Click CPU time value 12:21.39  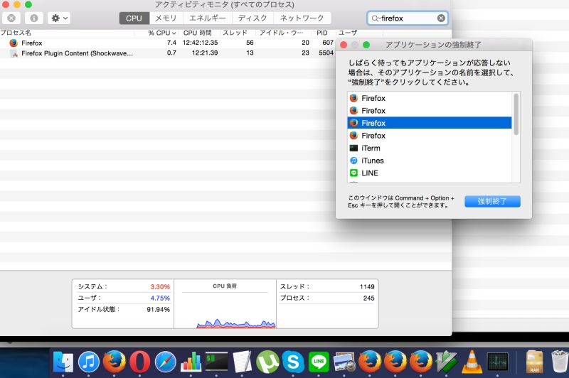point(205,53)
